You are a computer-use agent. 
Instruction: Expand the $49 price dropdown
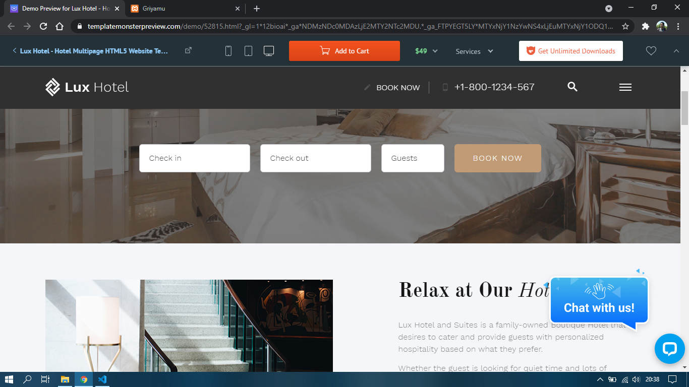click(426, 51)
